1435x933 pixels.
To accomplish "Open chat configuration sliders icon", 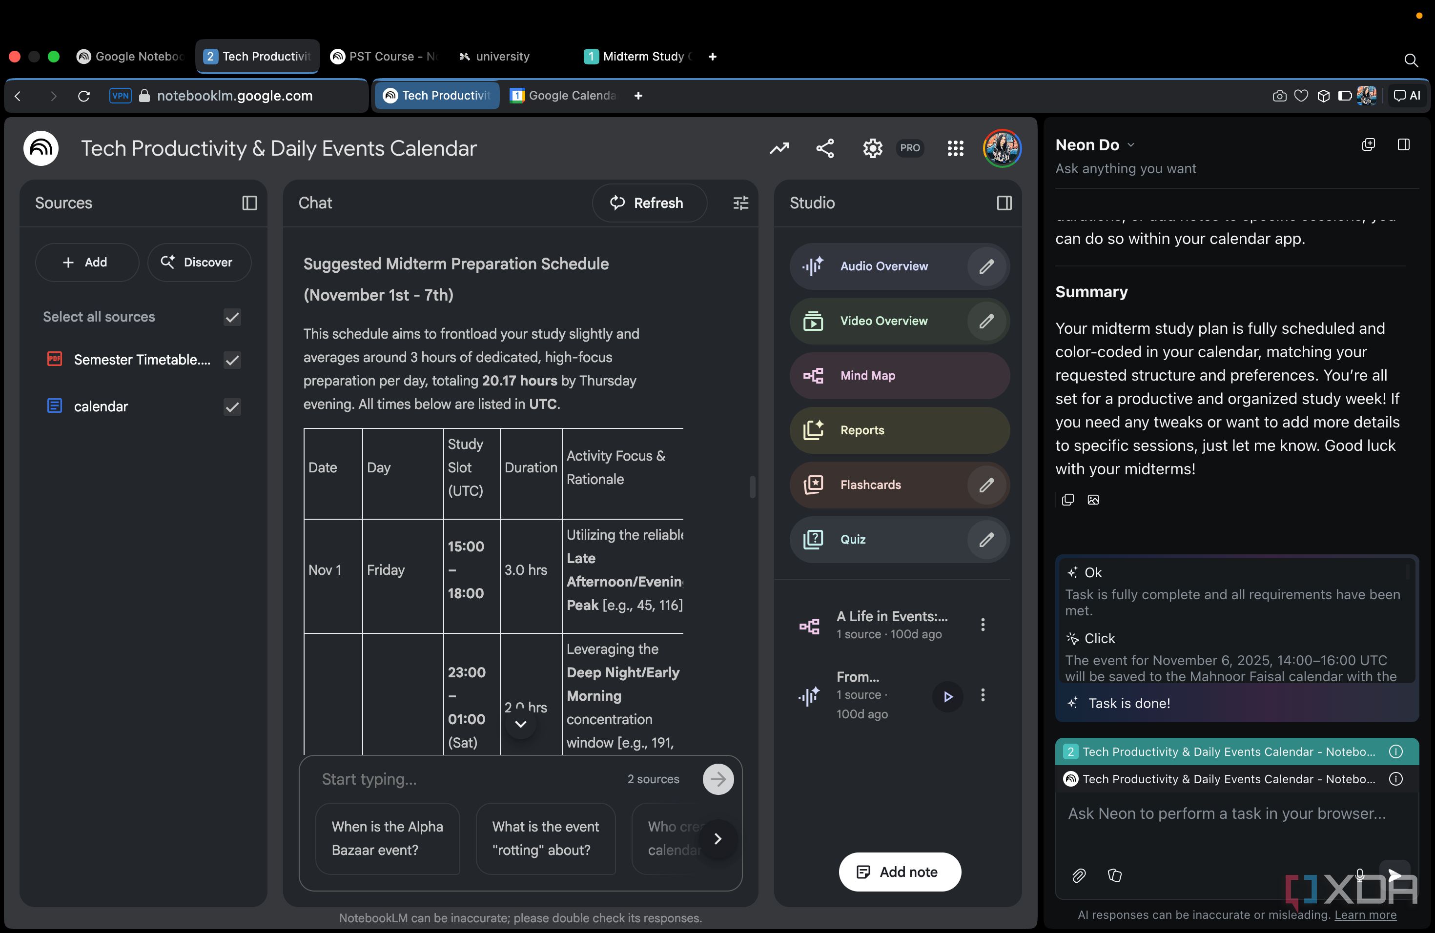I will [740, 203].
